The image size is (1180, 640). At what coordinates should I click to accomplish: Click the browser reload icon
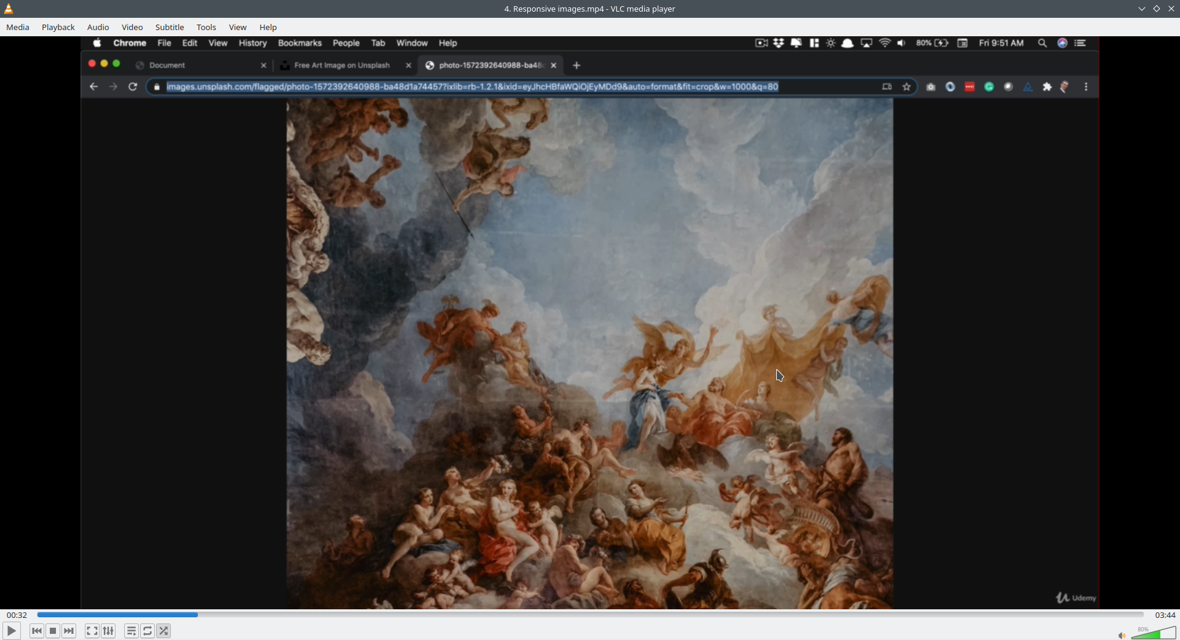click(133, 87)
